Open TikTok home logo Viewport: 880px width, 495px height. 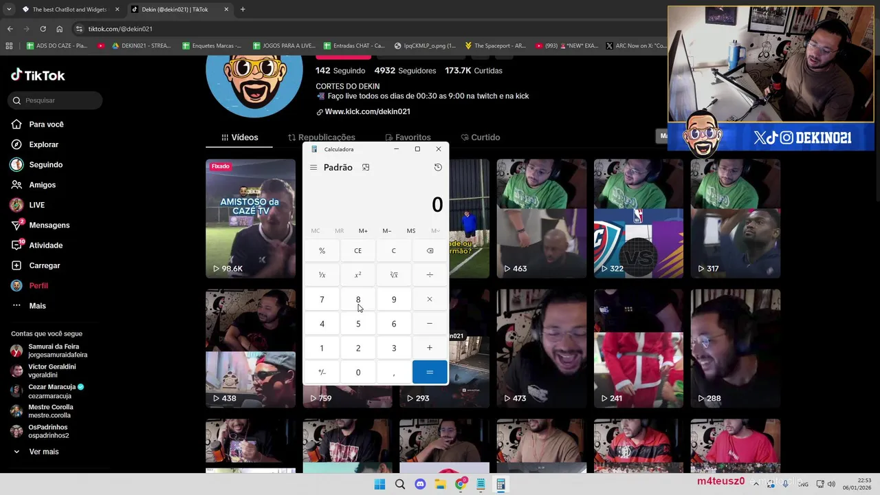click(x=38, y=76)
